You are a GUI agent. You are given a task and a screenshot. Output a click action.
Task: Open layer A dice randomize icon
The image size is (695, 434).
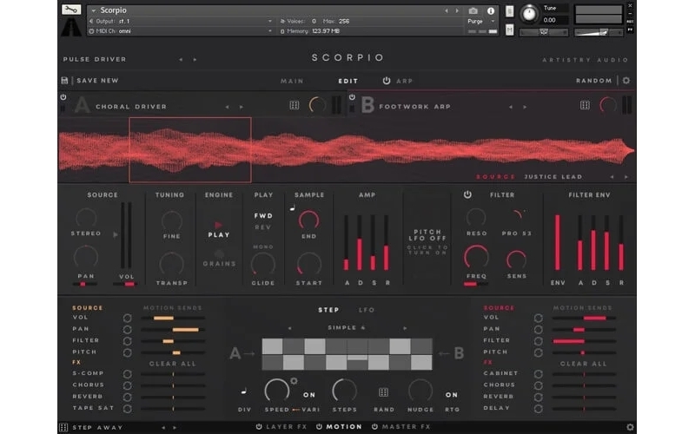click(x=294, y=105)
